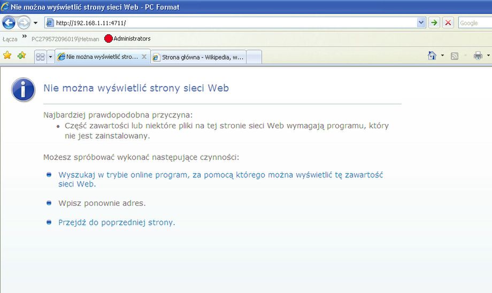Expand the Print options dropdown arrow
The image size is (492, 293).
tap(489, 56)
